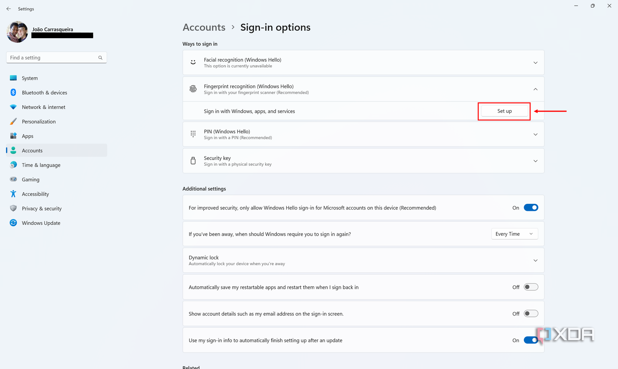Turn on show account details toggle
618x369 pixels.
point(531,314)
